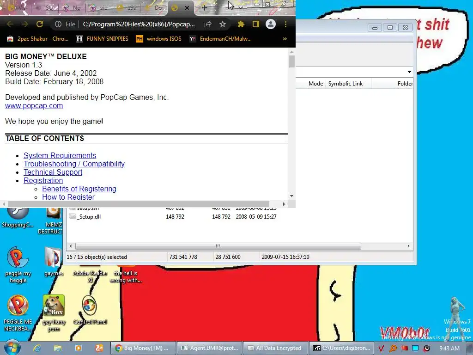The height and width of the screenshot is (355, 473).
Task: Click the taskbar clock 9:43 AM
Action: (449, 348)
